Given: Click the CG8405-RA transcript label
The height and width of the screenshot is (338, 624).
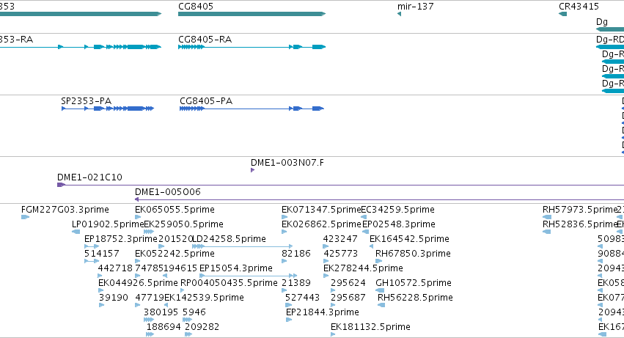Looking at the screenshot, I should 205,40.
